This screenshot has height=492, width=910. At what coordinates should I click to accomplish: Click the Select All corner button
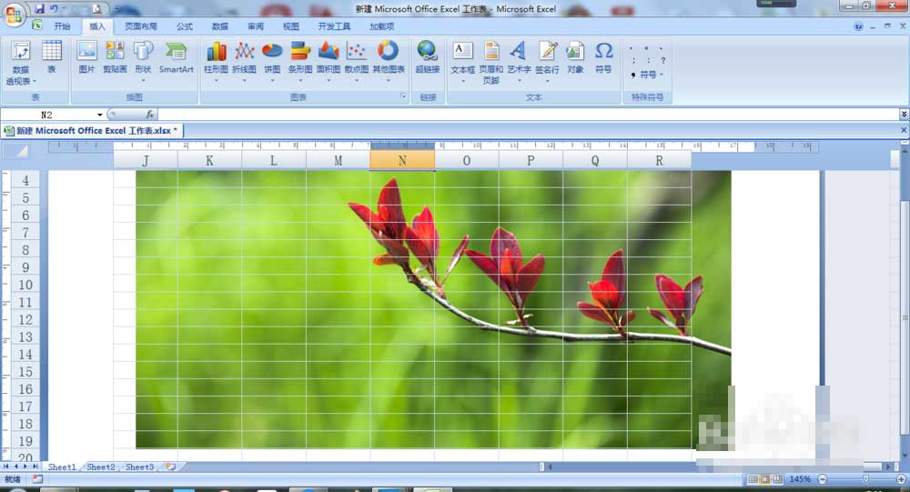[21, 152]
